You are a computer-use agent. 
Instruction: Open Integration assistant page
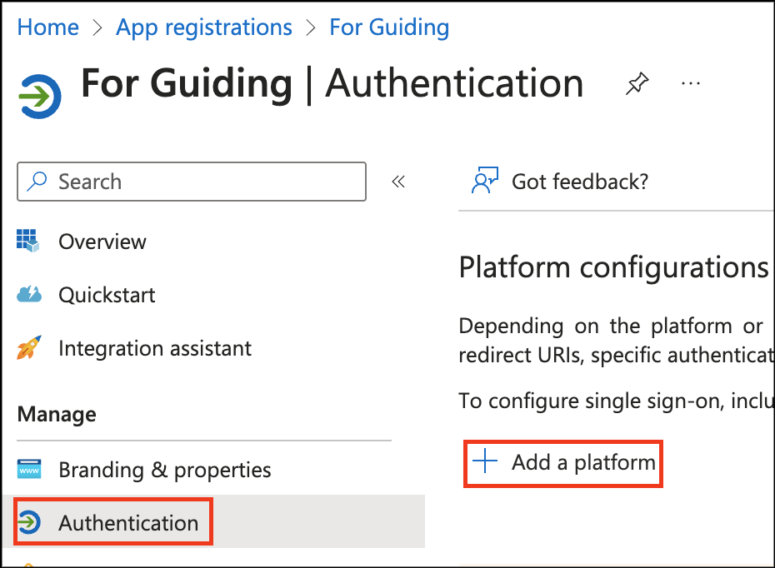[155, 348]
